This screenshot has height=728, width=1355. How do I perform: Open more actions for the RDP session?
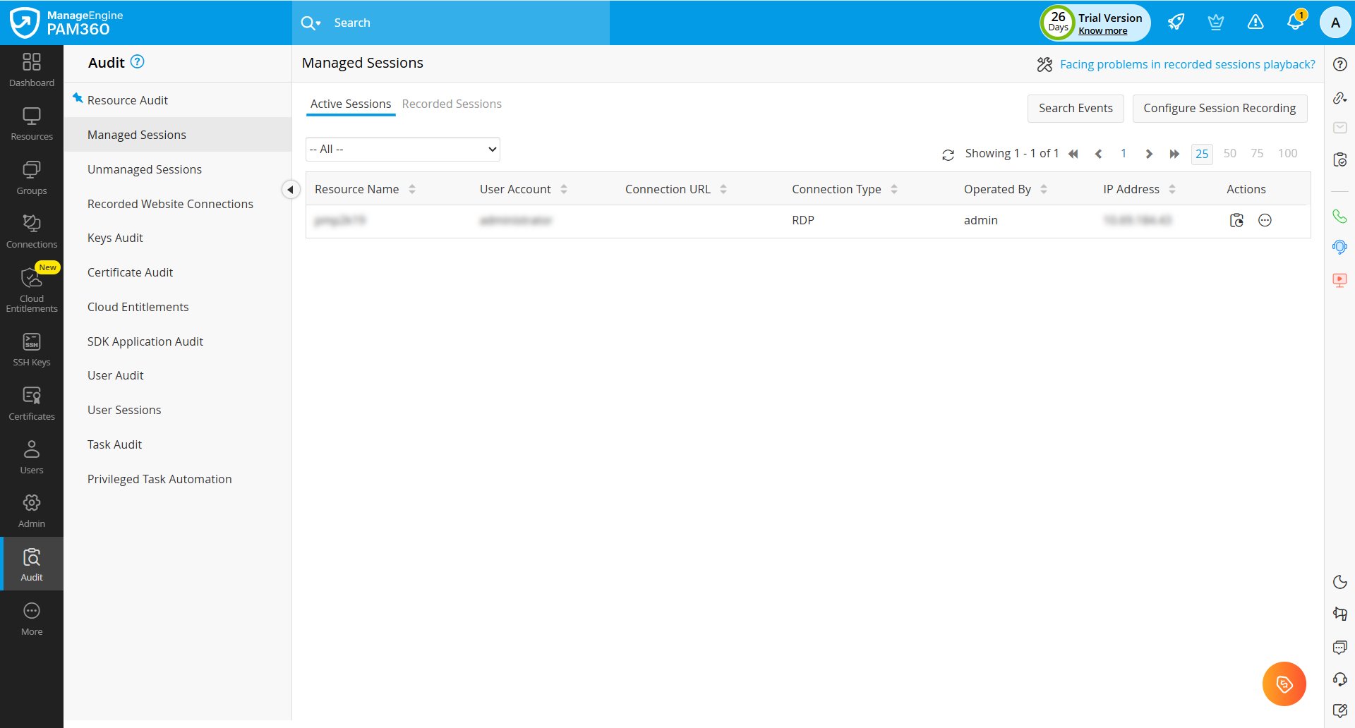[1265, 221]
